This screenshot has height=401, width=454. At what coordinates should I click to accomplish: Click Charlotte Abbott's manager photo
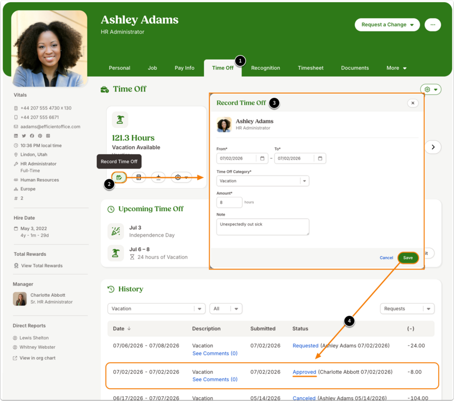click(20, 299)
